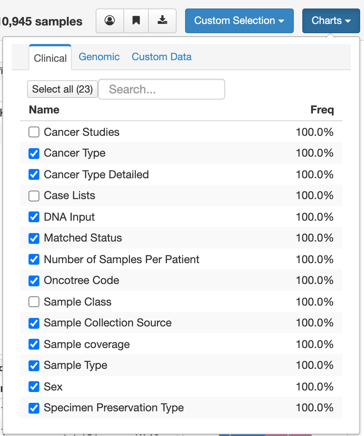364x436 pixels.
Task: Open the bookmark icon to save this study view
Action: [x=136, y=20]
